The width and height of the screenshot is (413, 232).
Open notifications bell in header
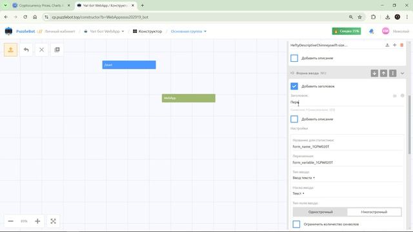click(x=372, y=32)
